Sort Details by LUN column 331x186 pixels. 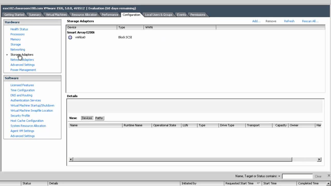coord(189,125)
